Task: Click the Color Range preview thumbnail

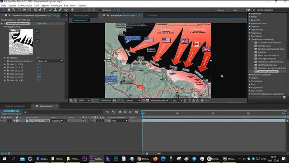Action: [21, 42]
